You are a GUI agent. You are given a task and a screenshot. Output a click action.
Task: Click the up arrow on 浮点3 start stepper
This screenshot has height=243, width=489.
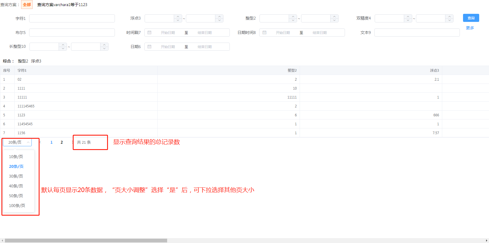[x=178, y=16]
